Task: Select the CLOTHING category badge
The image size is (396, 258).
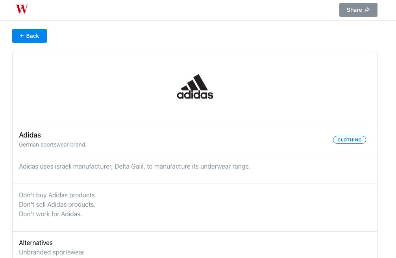Action: [x=349, y=140]
